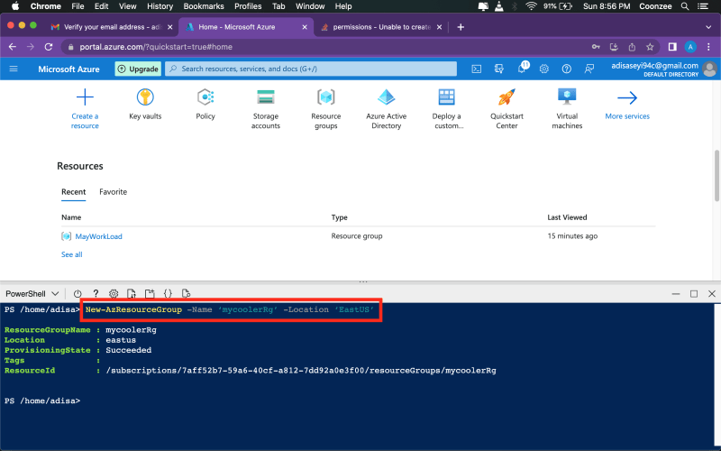Screen dimensions: 721x451
Task: Open Quickstart Center
Action: click(507, 109)
